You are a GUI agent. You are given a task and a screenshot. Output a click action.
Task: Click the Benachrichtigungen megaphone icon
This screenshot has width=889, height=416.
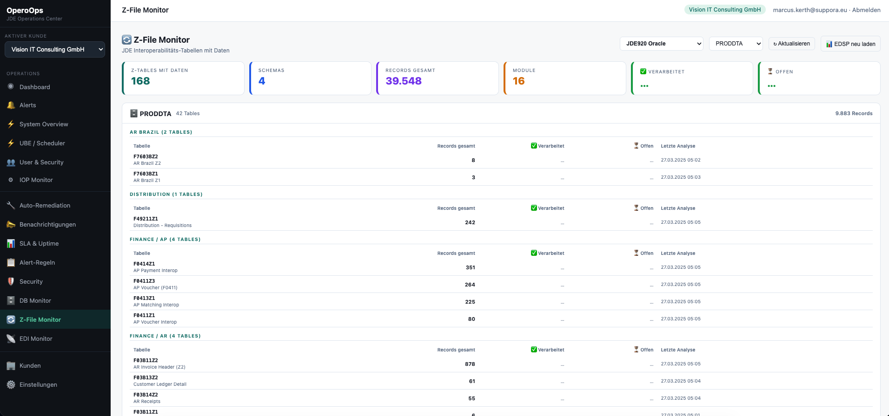coord(11,224)
